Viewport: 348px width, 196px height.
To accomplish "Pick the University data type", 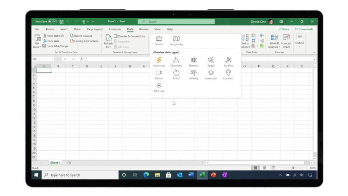I will pos(211,74).
